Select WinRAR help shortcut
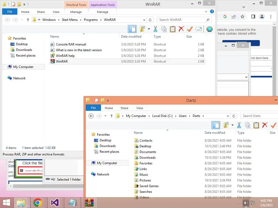 click(65, 56)
